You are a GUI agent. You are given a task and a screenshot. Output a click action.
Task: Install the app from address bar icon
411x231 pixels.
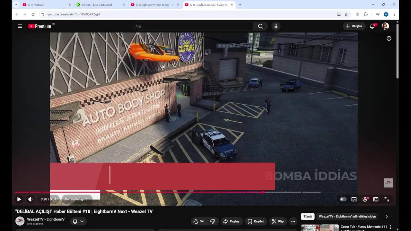[x=339, y=14]
